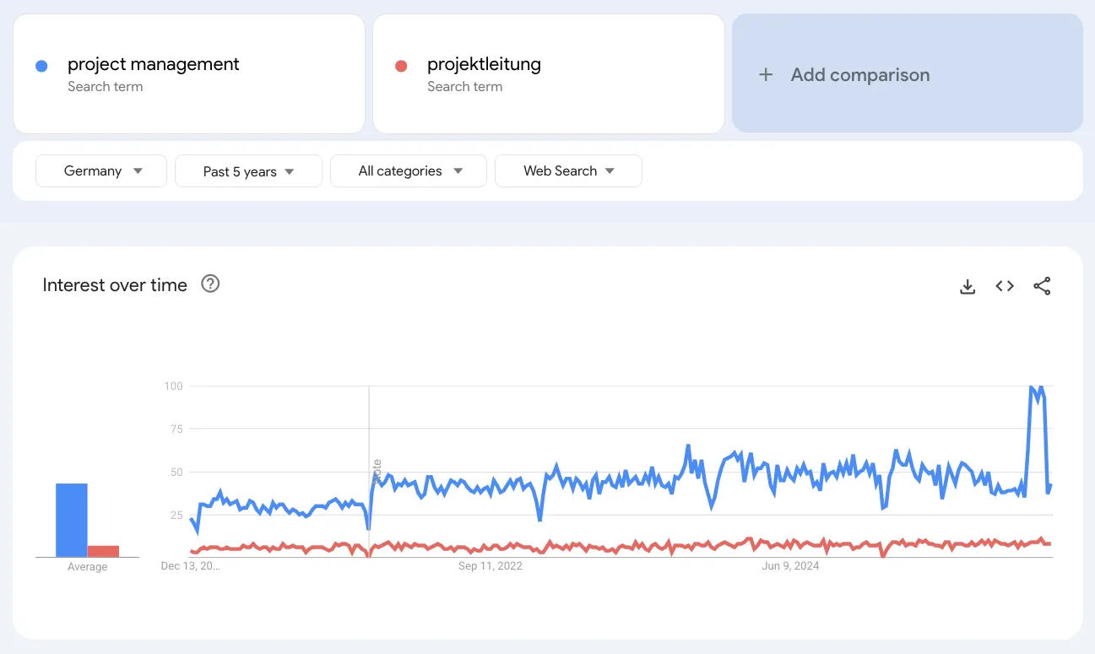Expand the Past 5 years time range dropdown
Viewport: 1095px width, 654px height.
tap(248, 170)
